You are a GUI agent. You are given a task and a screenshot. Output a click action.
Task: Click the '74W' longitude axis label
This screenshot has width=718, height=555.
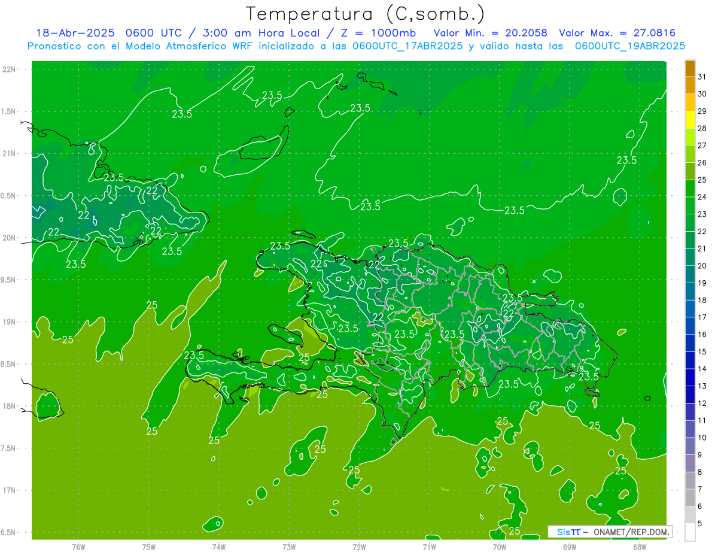[219, 547]
